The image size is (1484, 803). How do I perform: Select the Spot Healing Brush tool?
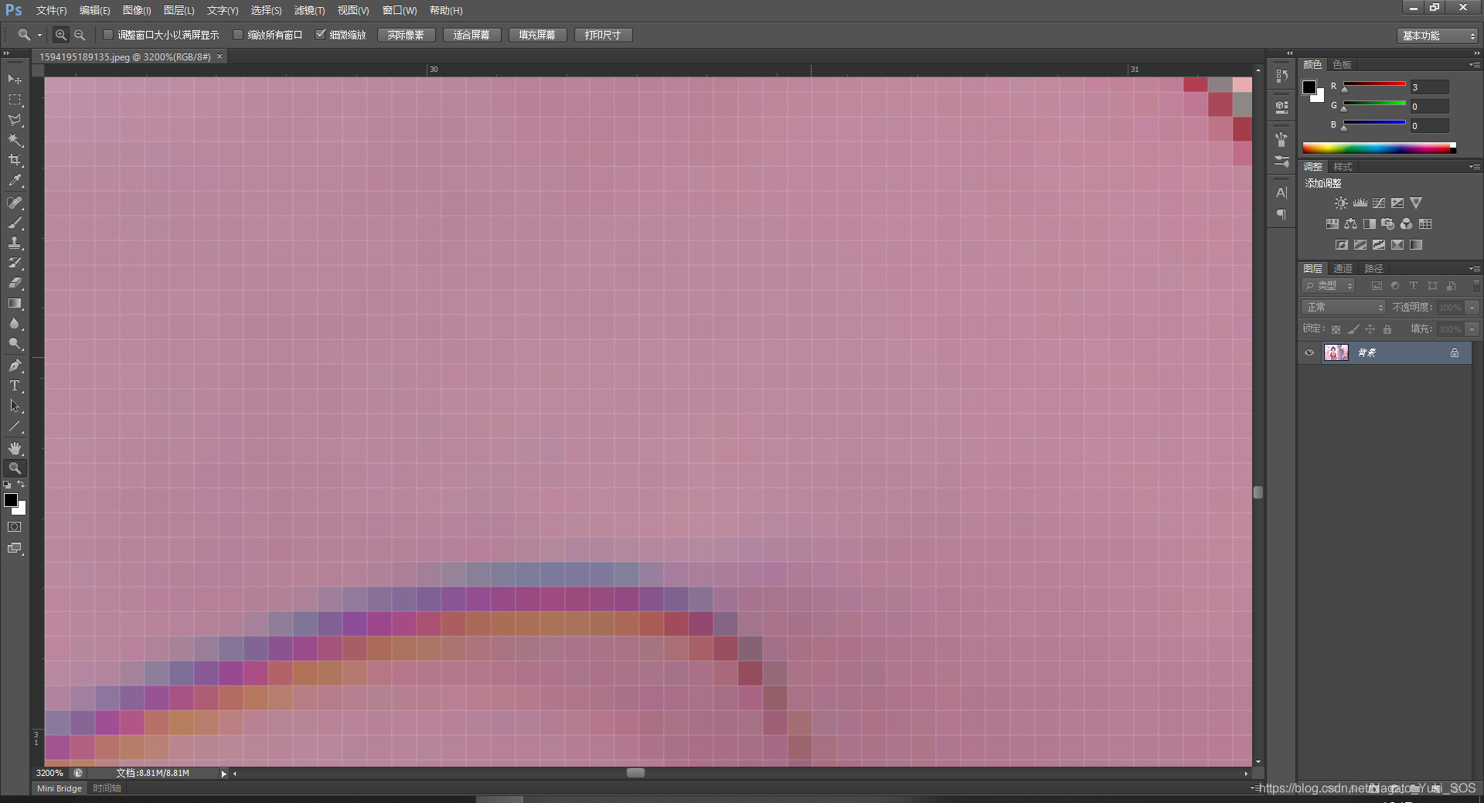15,202
